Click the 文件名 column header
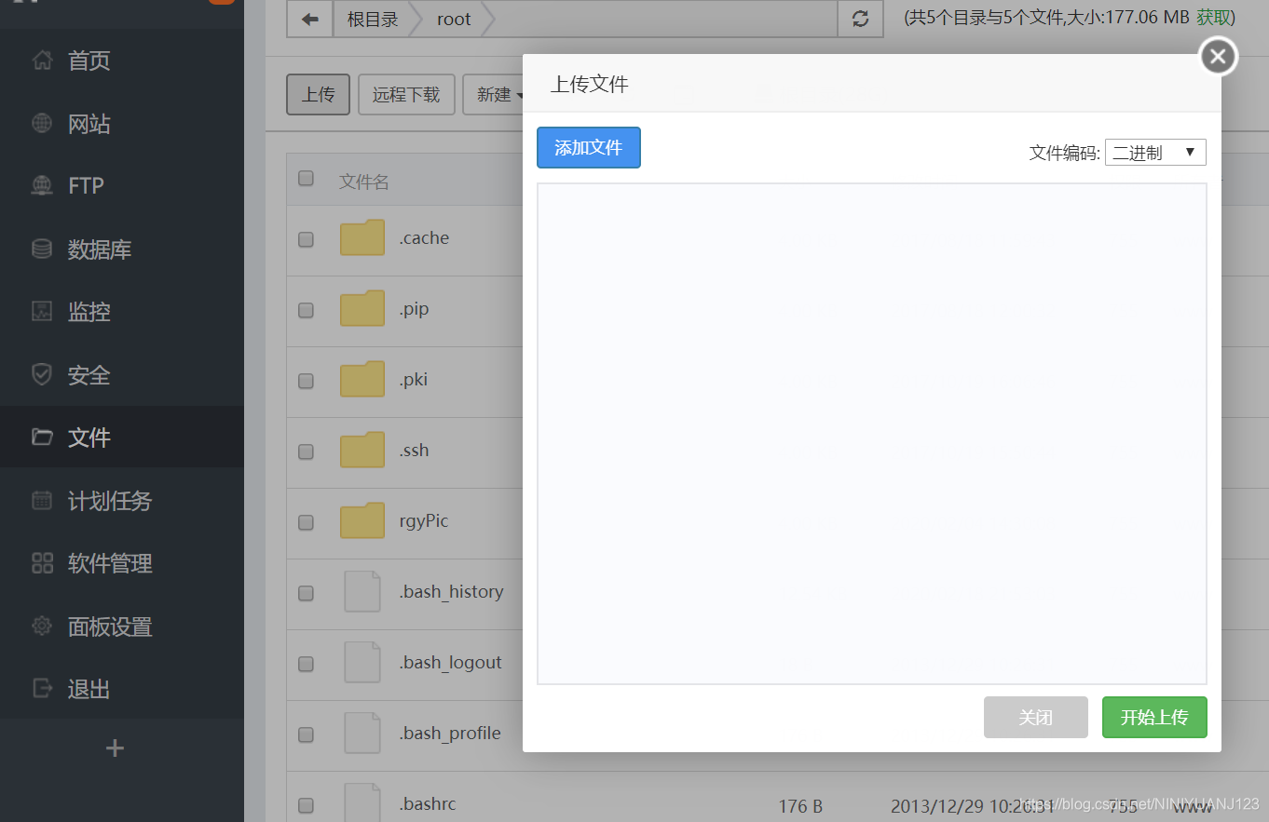 pos(363,182)
